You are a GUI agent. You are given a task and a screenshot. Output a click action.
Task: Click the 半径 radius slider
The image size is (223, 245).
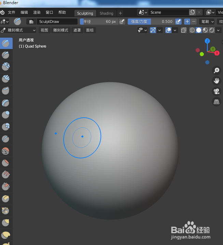(99, 22)
